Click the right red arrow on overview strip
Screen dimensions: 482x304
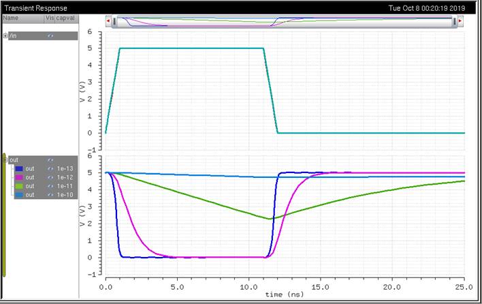pyautogui.click(x=461, y=22)
